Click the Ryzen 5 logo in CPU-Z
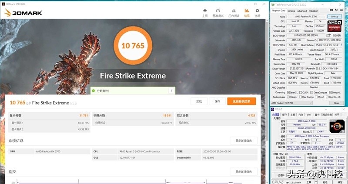 [x=337, y=126]
